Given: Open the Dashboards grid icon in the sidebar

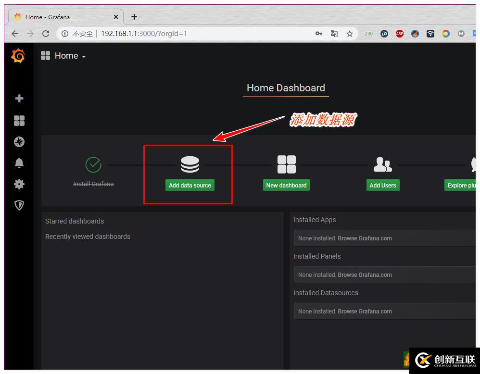Looking at the screenshot, I should coord(19,121).
